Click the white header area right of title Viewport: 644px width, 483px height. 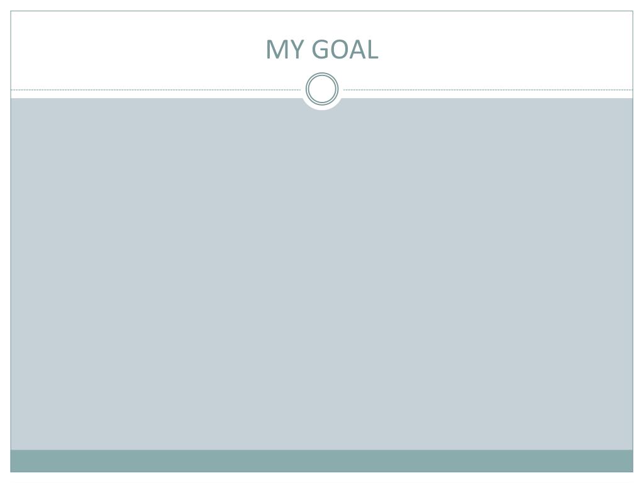(x=506, y=49)
